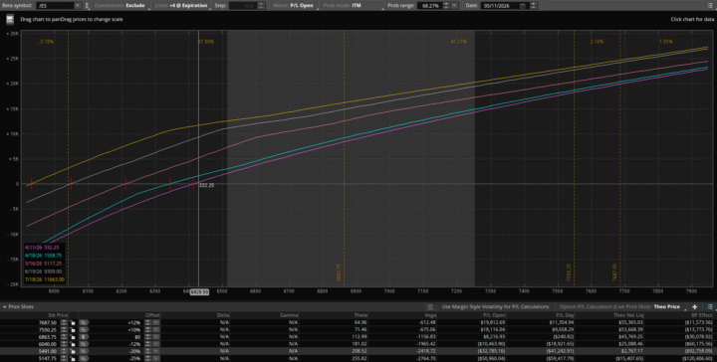Image resolution: width=717 pixels, height=362 pixels.
Task: Select the 6/19/26 legend entry 9309.00
Action: [x=43, y=271]
